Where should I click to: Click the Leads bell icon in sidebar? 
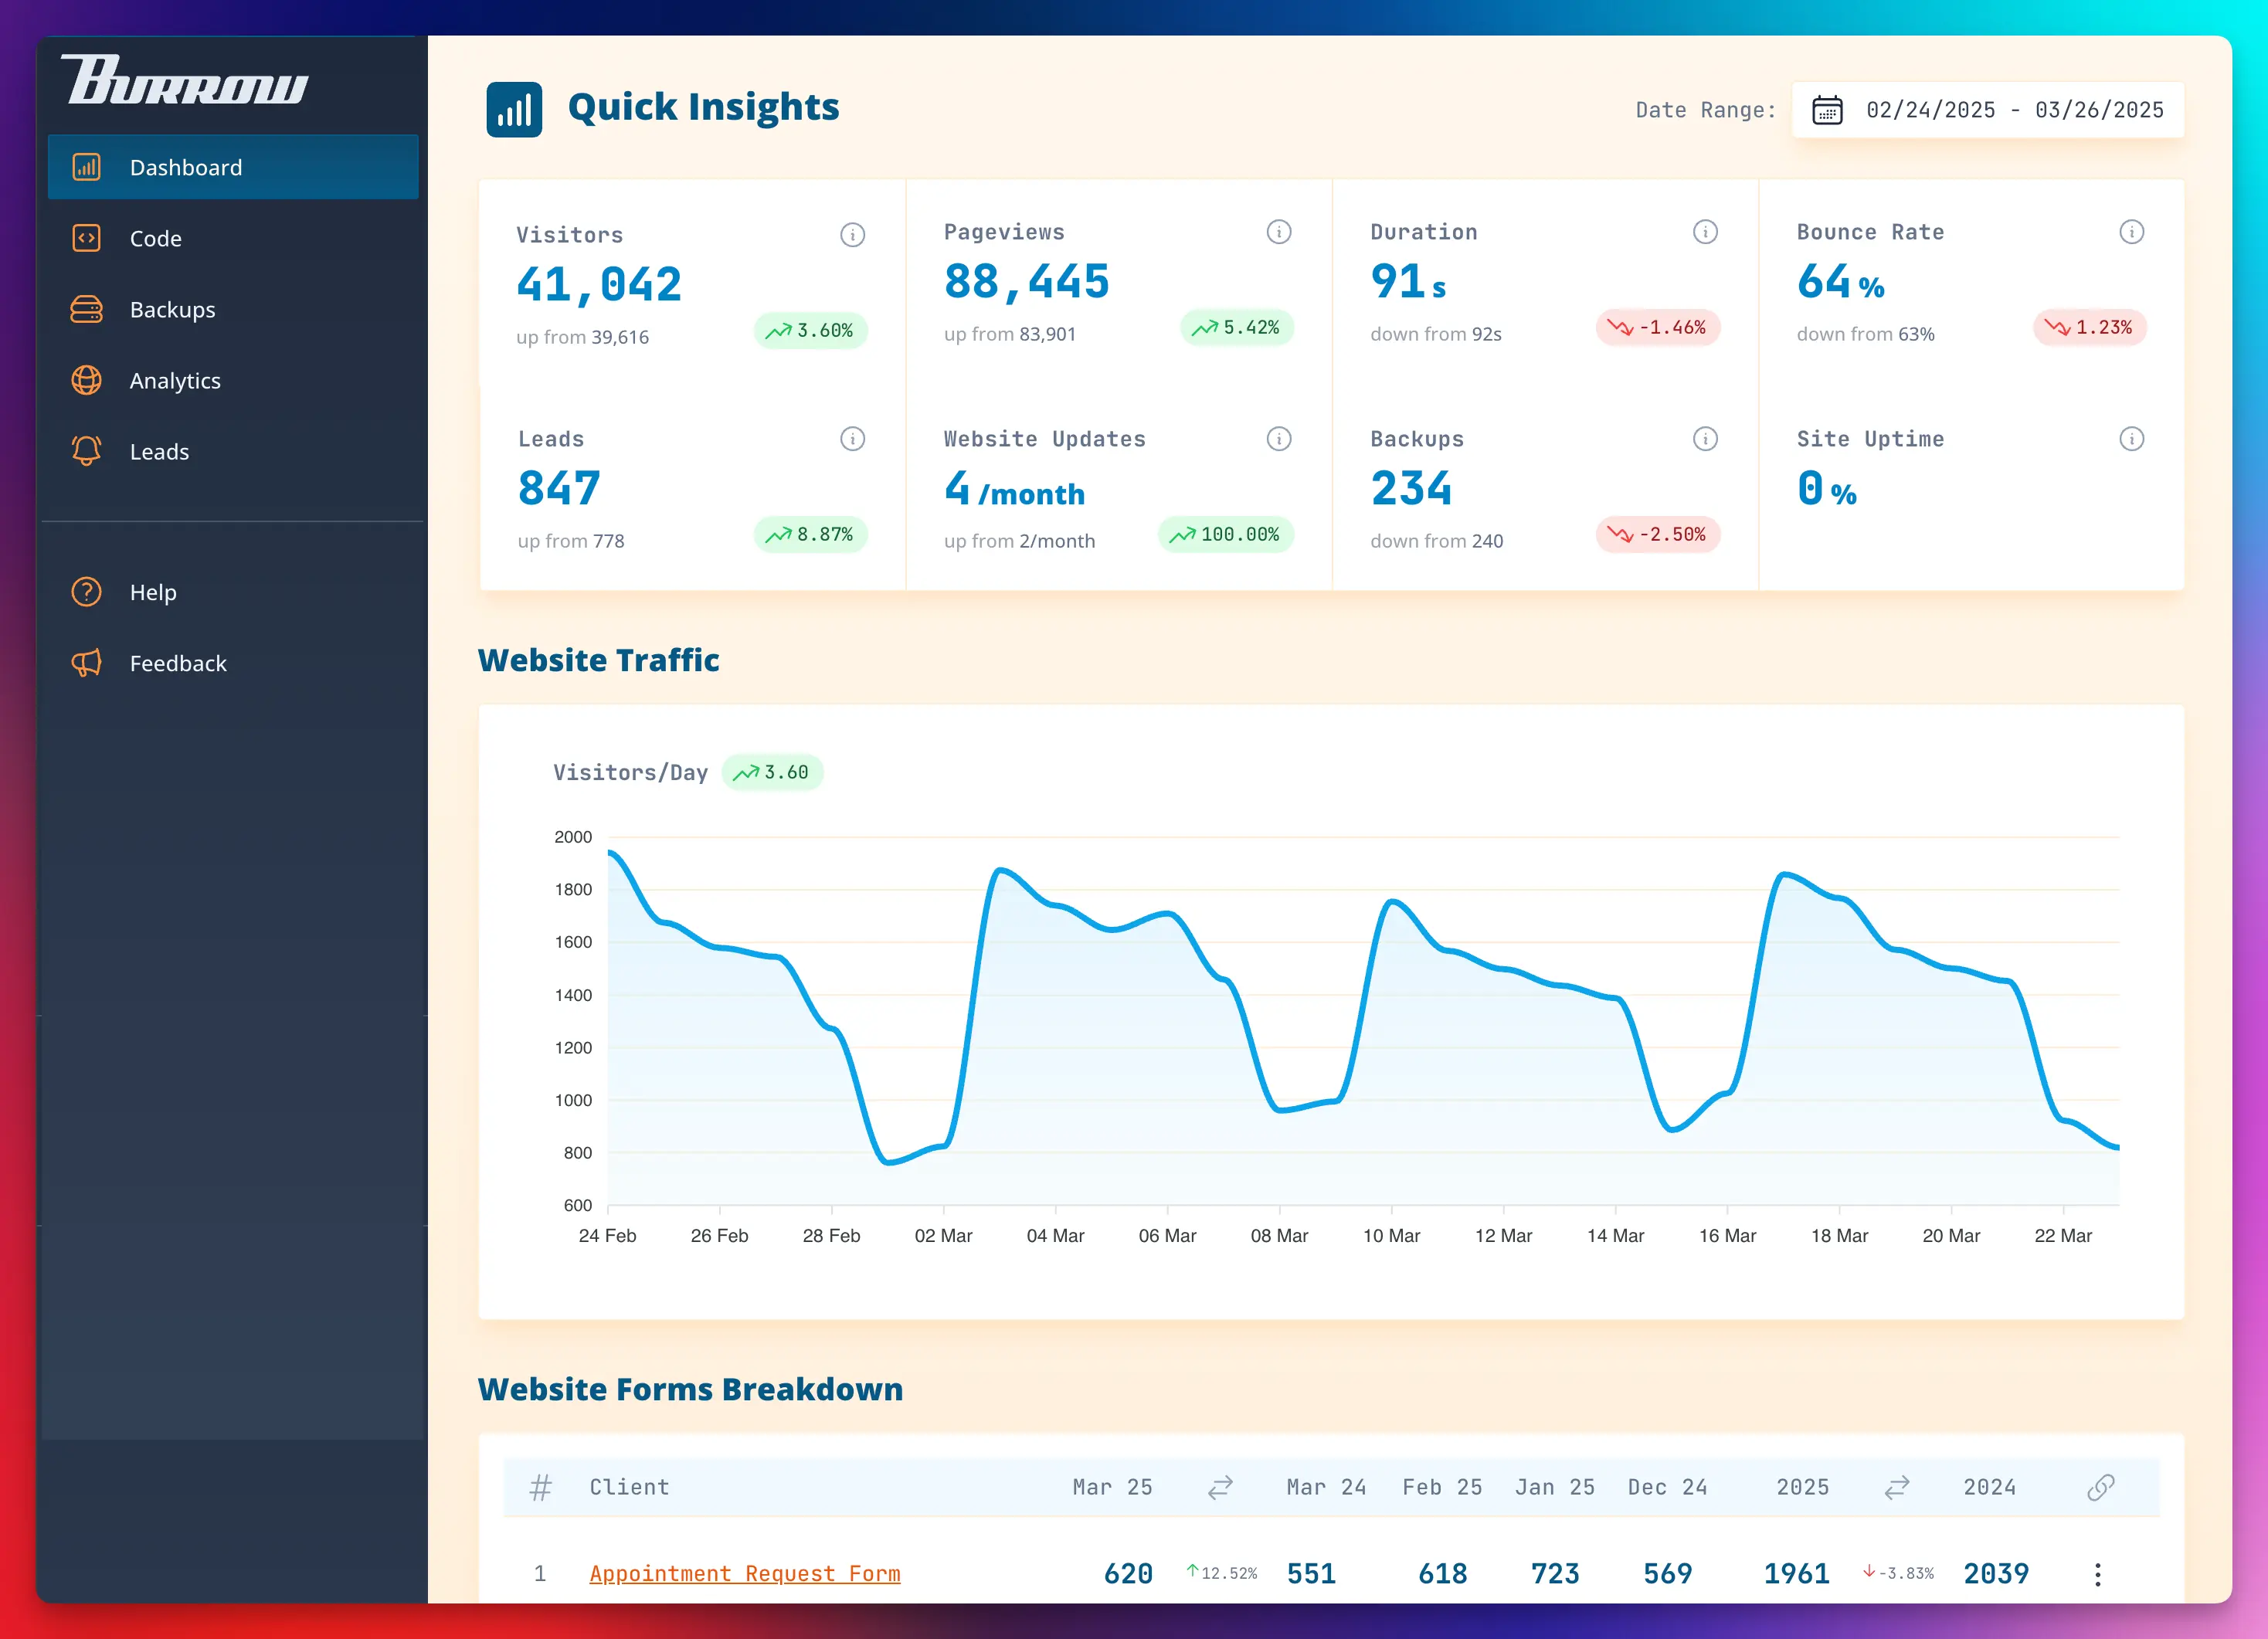tap(87, 451)
